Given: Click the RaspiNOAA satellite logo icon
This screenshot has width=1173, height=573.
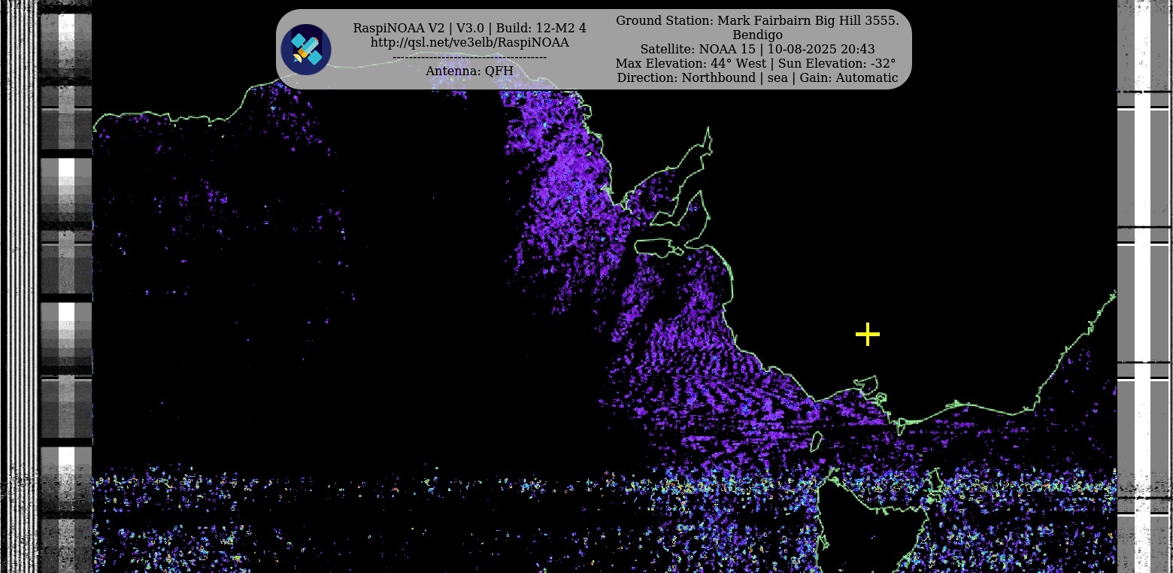Looking at the screenshot, I should (306, 50).
